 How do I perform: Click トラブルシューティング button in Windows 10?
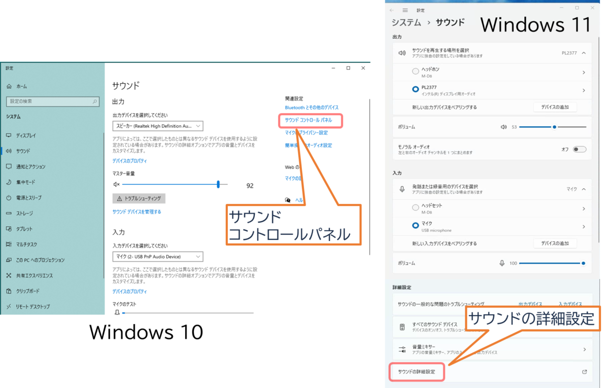click(x=139, y=198)
